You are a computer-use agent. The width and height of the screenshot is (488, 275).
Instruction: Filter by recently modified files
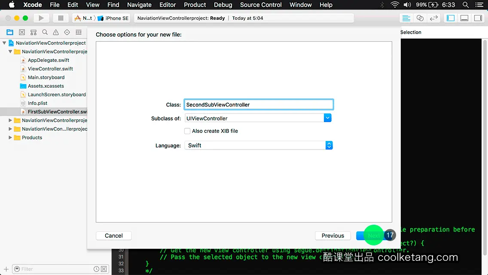tap(97, 269)
